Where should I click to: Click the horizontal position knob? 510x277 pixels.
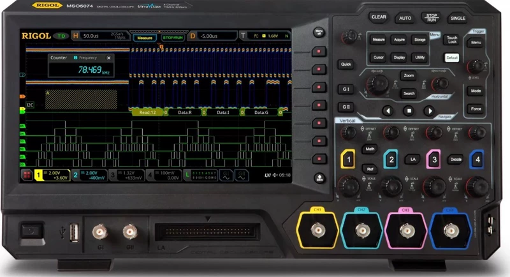pos(440,84)
